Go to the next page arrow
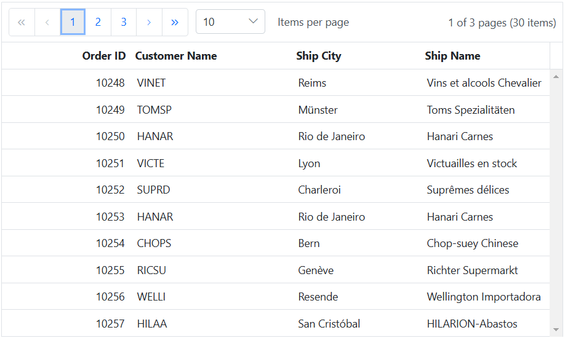This screenshot has width=565, height=338. [x=149, y=22]
